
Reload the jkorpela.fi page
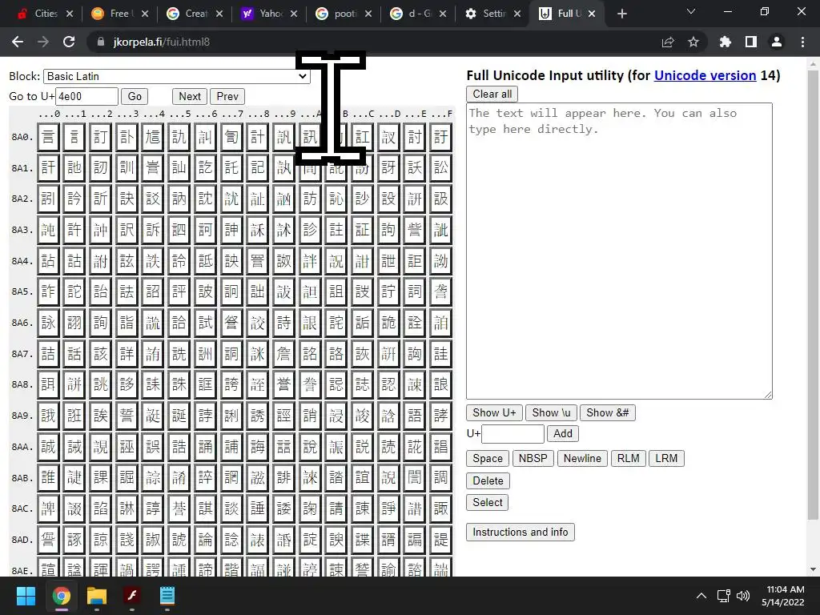coord(69,42)
